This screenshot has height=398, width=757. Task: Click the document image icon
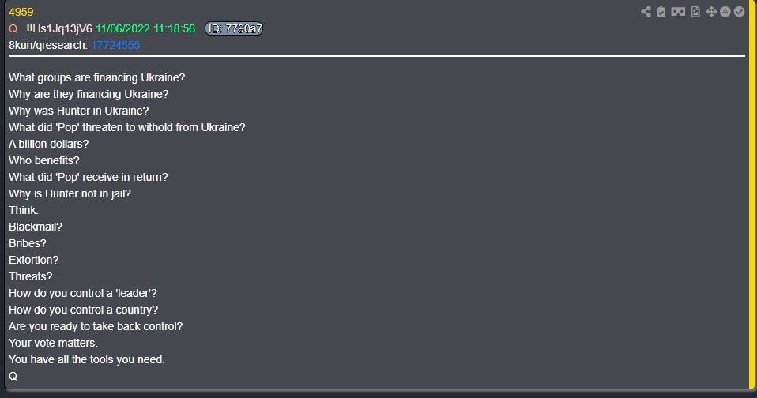click(695, 12)
